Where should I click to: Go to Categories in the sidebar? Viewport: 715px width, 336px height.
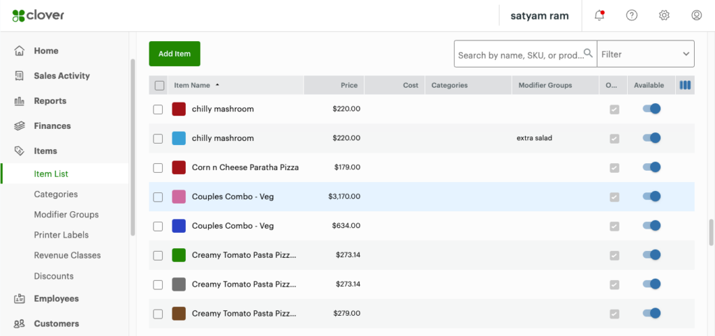(x=56, y=194)
